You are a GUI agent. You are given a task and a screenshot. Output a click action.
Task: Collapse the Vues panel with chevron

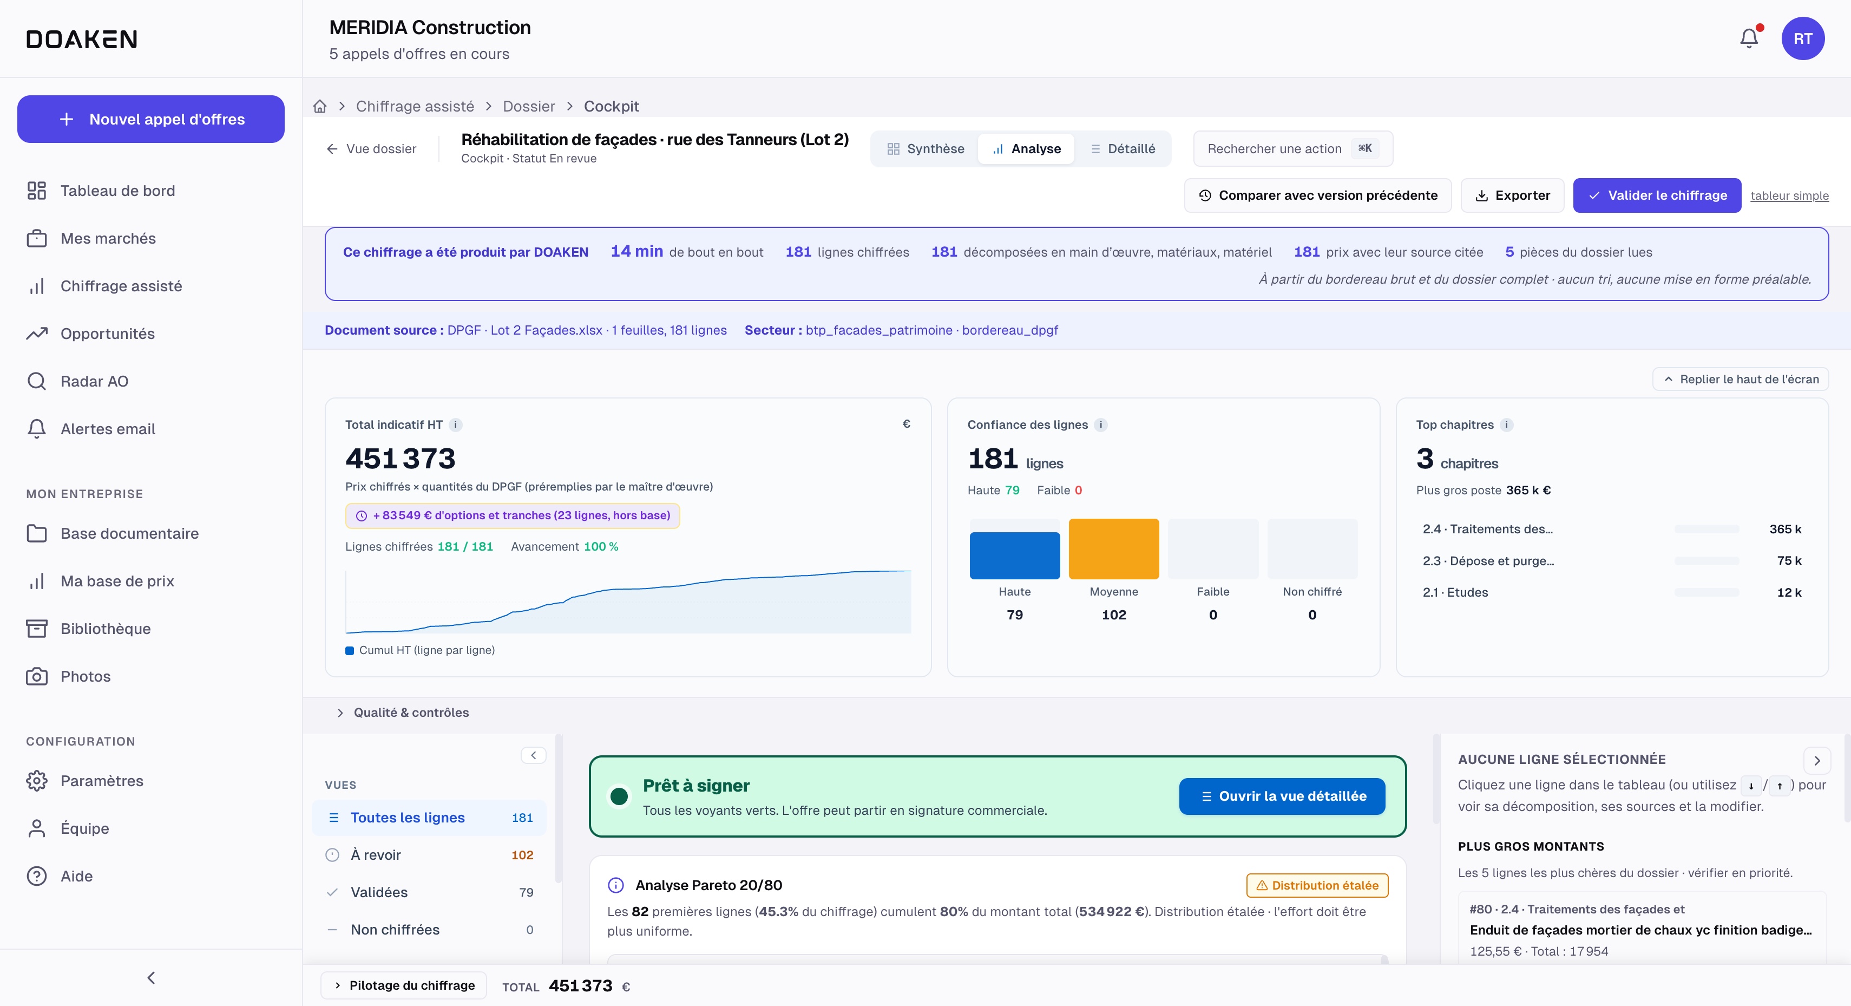(x=533, y=755)
